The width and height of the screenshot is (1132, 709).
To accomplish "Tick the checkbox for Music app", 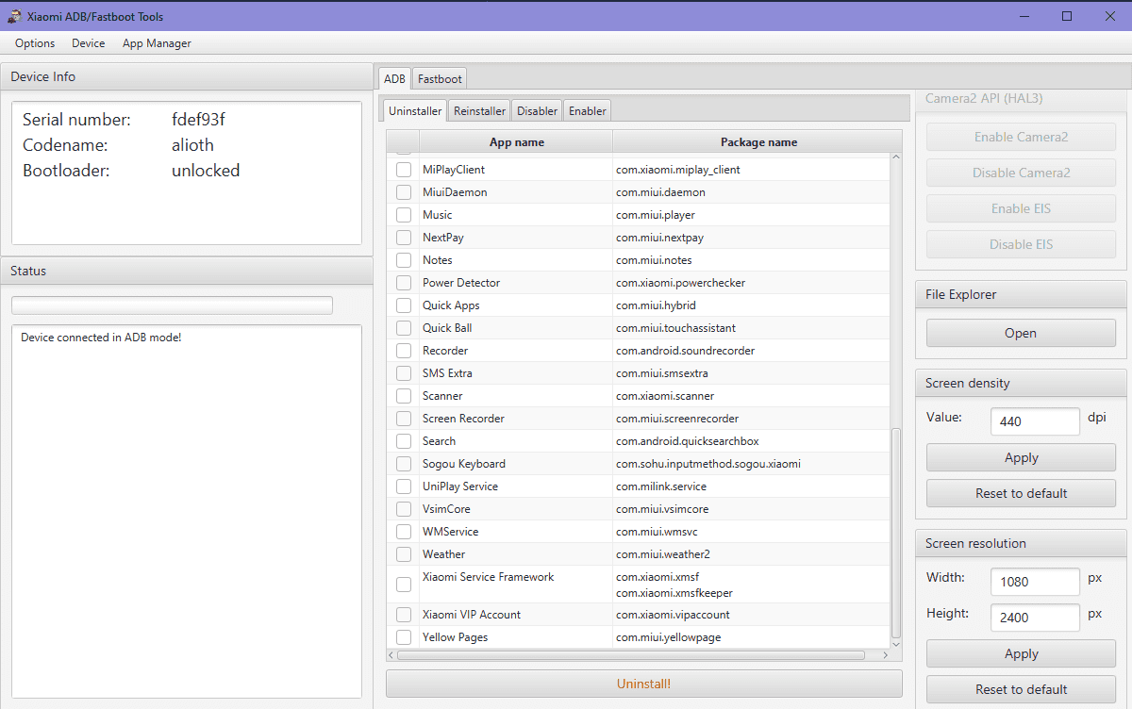I will pyautogui.click(x=404, y=215).
